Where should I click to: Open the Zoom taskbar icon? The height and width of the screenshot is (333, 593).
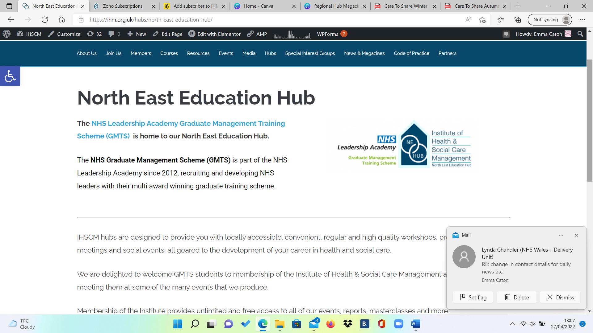398,324
